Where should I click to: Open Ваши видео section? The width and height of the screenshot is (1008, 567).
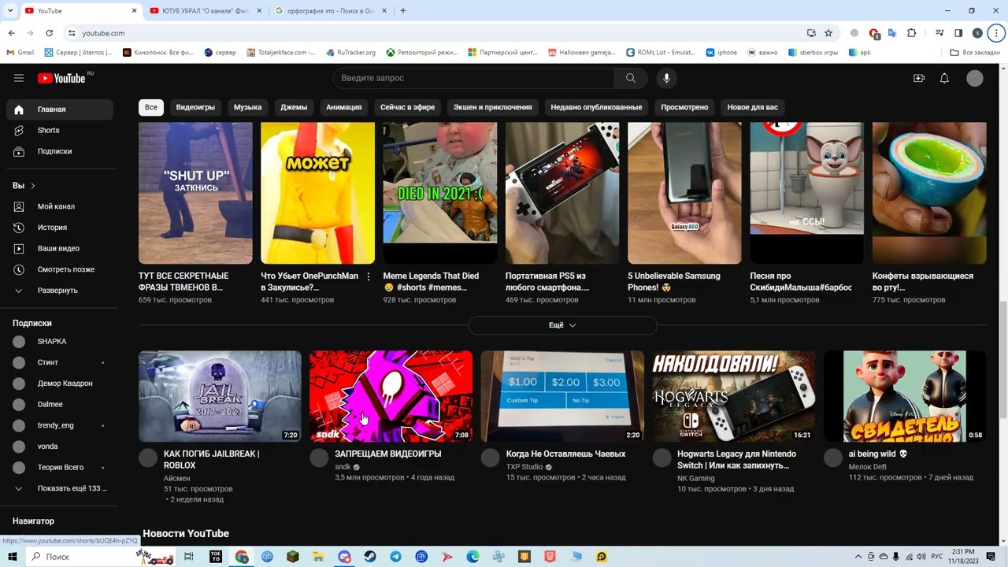(60, 248)
